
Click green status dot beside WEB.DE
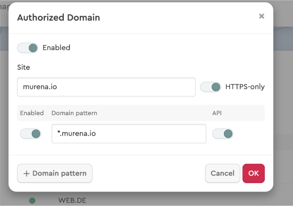pyautogui.click(x=32, y=201)
